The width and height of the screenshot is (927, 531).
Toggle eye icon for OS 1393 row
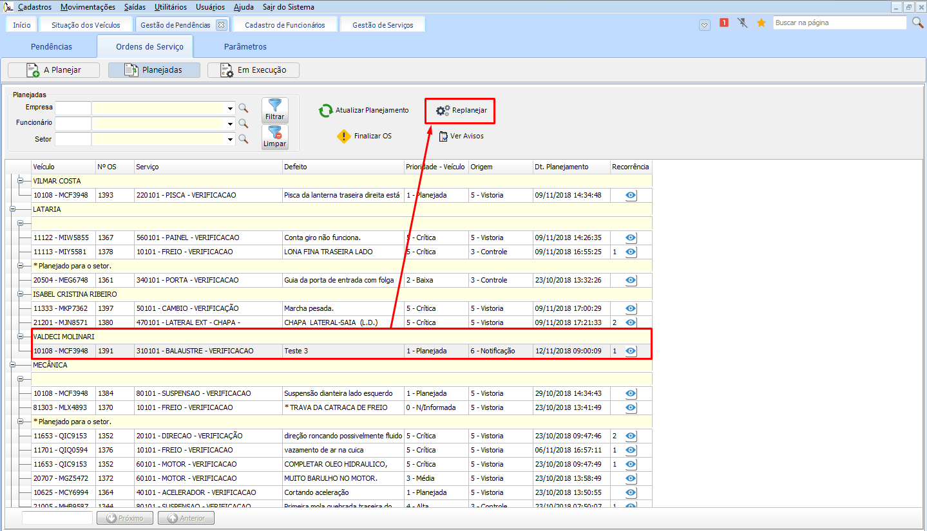tap(631, 195)
